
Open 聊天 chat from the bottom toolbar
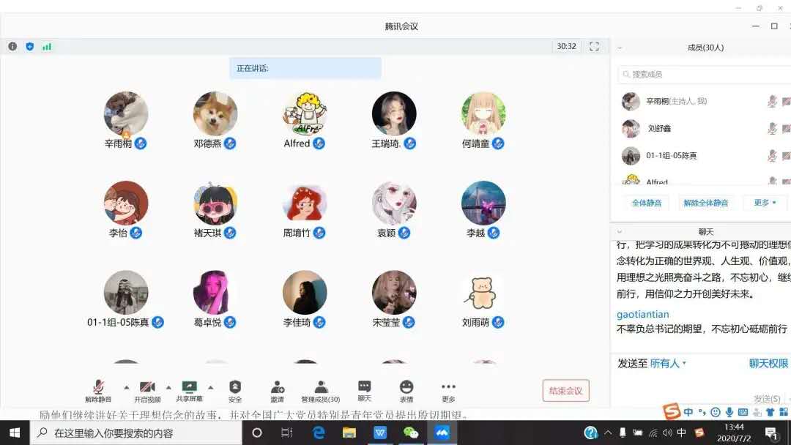pos(364,390)
